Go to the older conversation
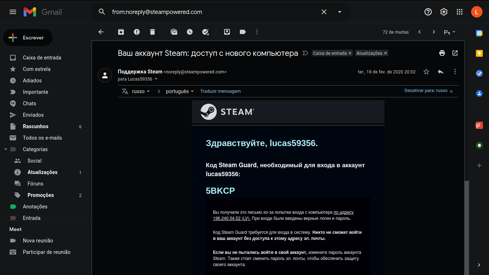 pyautogui.click(x=434, y=32)
